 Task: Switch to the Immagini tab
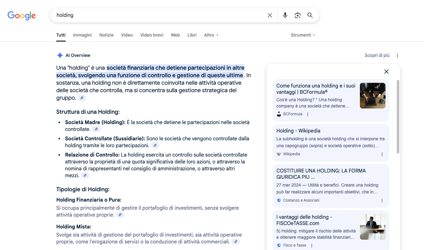click(82, 35)
